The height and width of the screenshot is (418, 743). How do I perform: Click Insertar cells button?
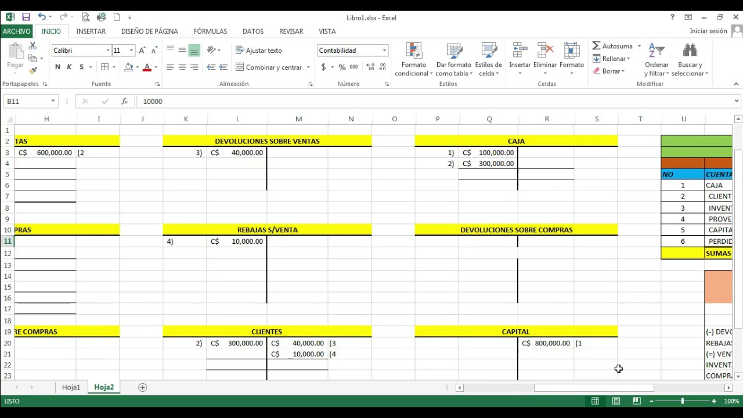[520, 59]
